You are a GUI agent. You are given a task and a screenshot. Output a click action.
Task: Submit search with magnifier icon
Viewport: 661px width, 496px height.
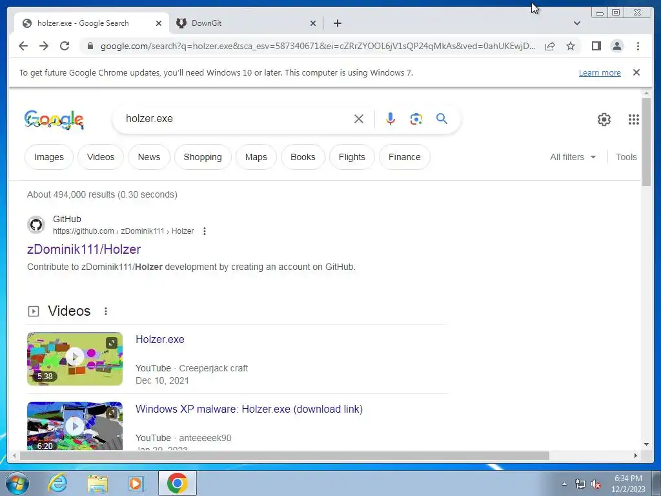[x=442, y=119]
